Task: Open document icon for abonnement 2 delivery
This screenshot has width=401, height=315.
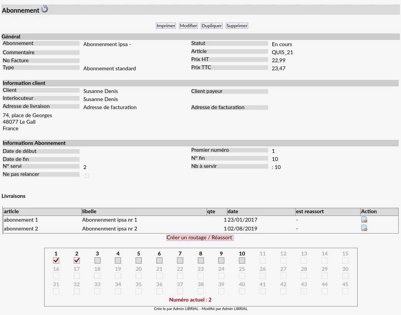Action: tap(364, 228)
